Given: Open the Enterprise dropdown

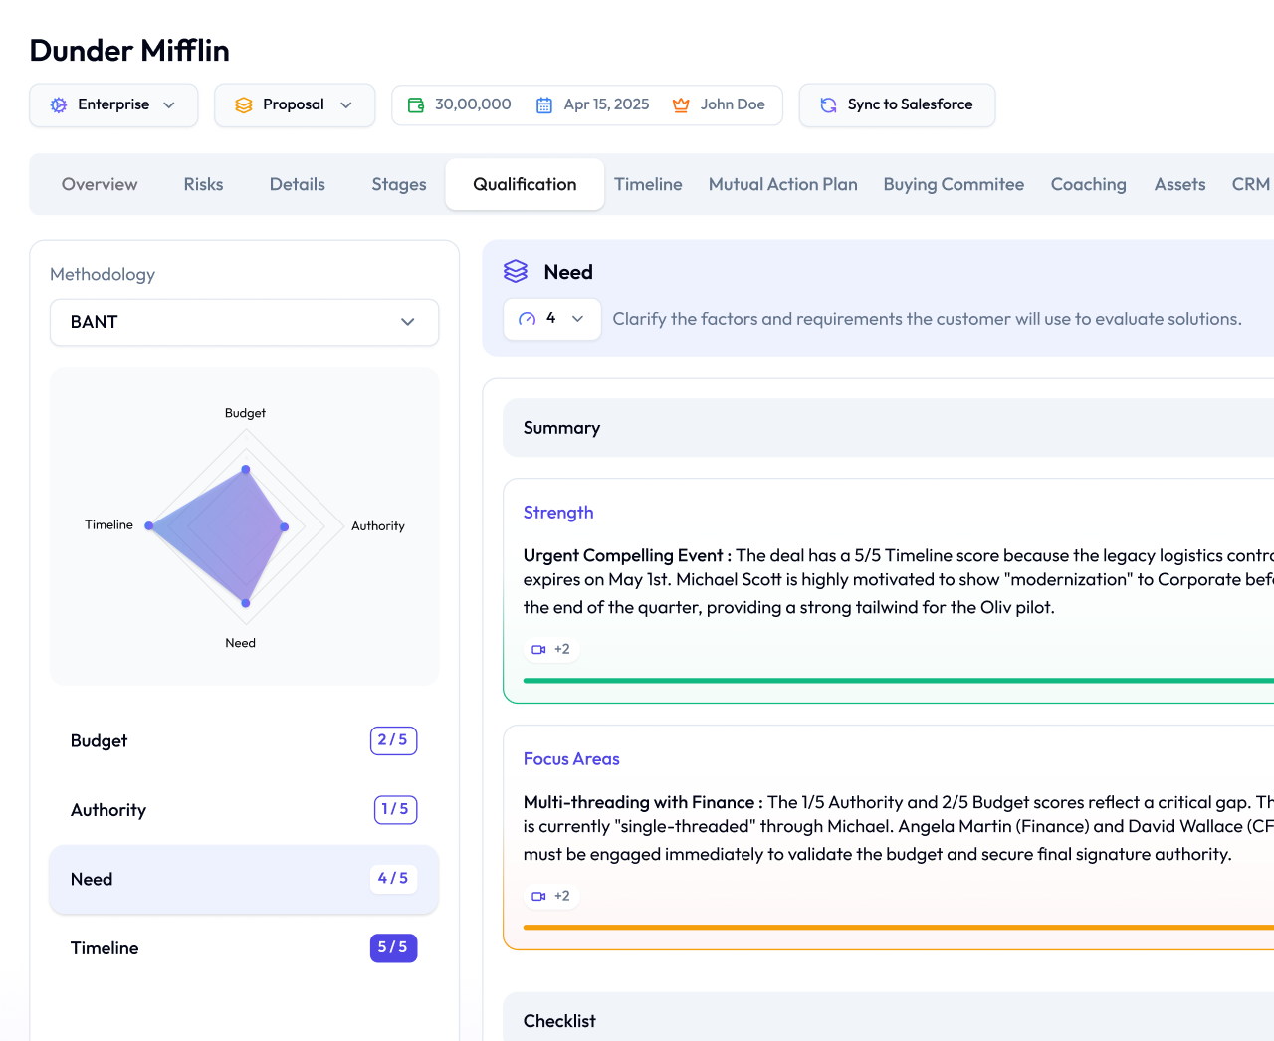Looking at the screenshot, I should (x=113, y=104).
